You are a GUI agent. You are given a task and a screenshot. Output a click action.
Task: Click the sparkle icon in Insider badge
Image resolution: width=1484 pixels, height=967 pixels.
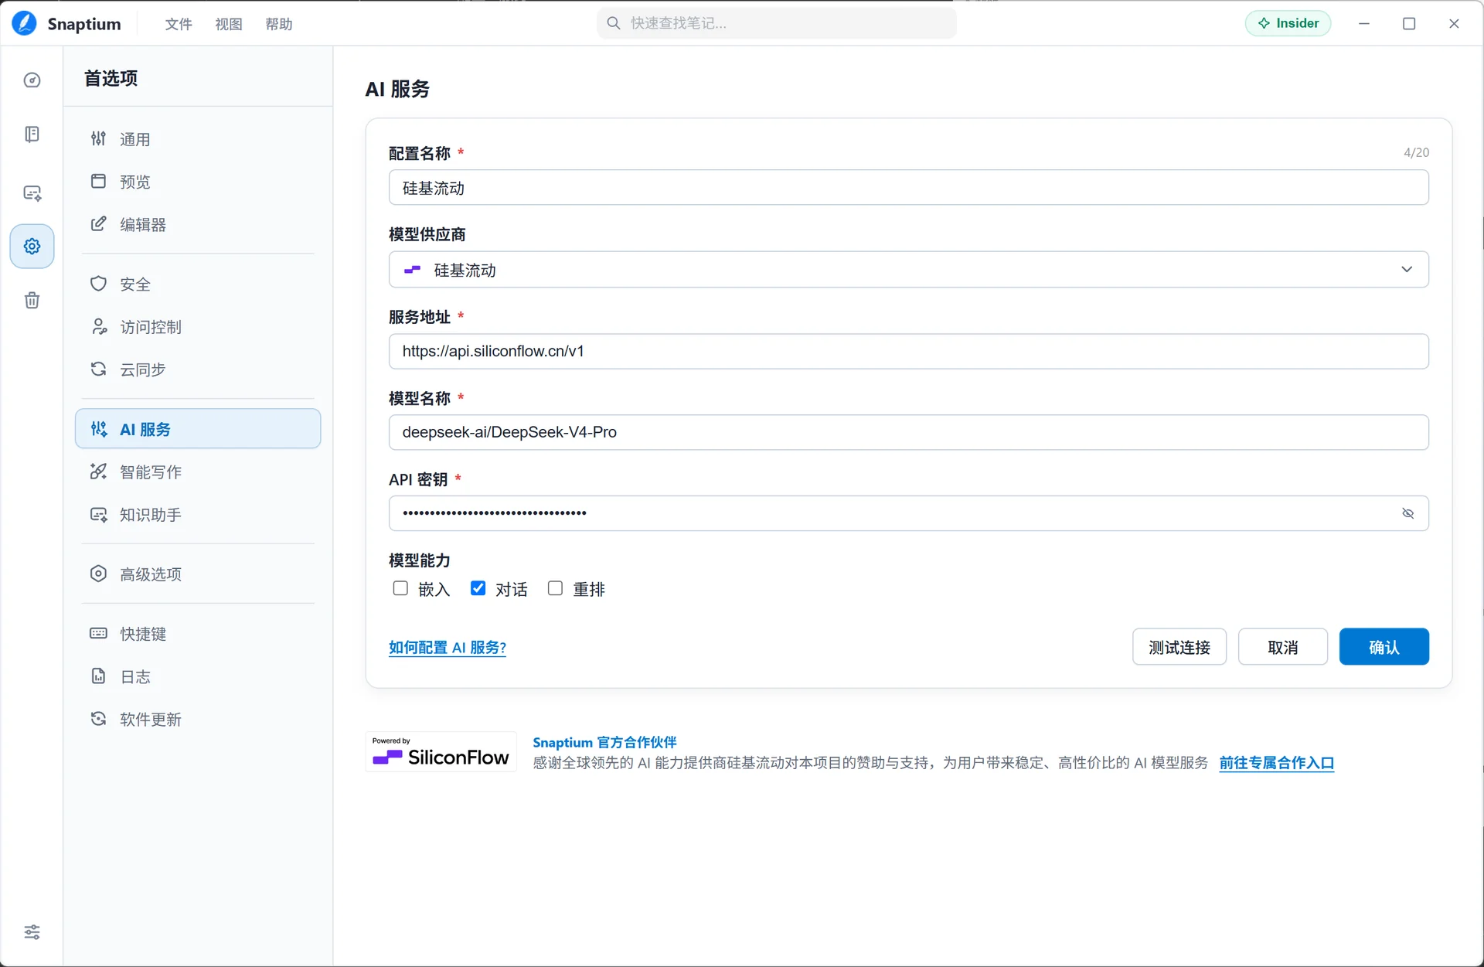click(1264, 23)
